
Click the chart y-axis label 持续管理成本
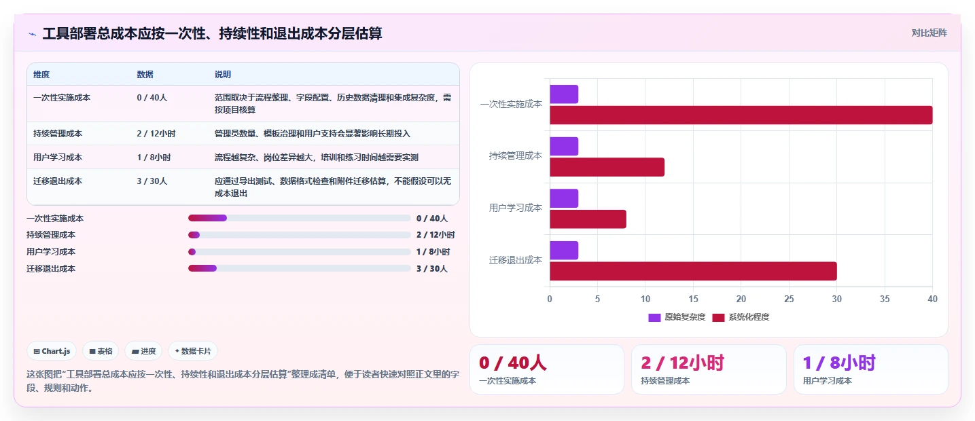tap(516, 155)
